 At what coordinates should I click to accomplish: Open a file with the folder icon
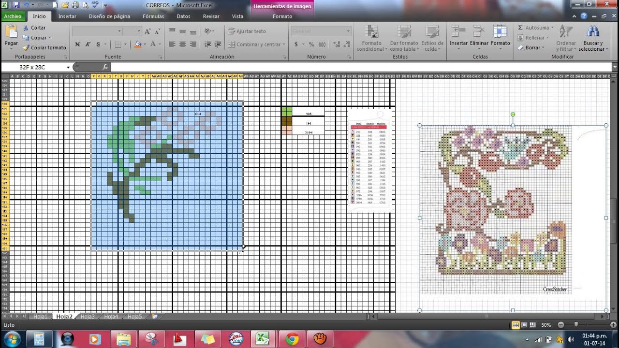click(x=65, y=5)
